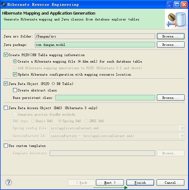Click the Hibernate title bar app icon
This screenshot has height=190, width=189.
click(3, 4)
